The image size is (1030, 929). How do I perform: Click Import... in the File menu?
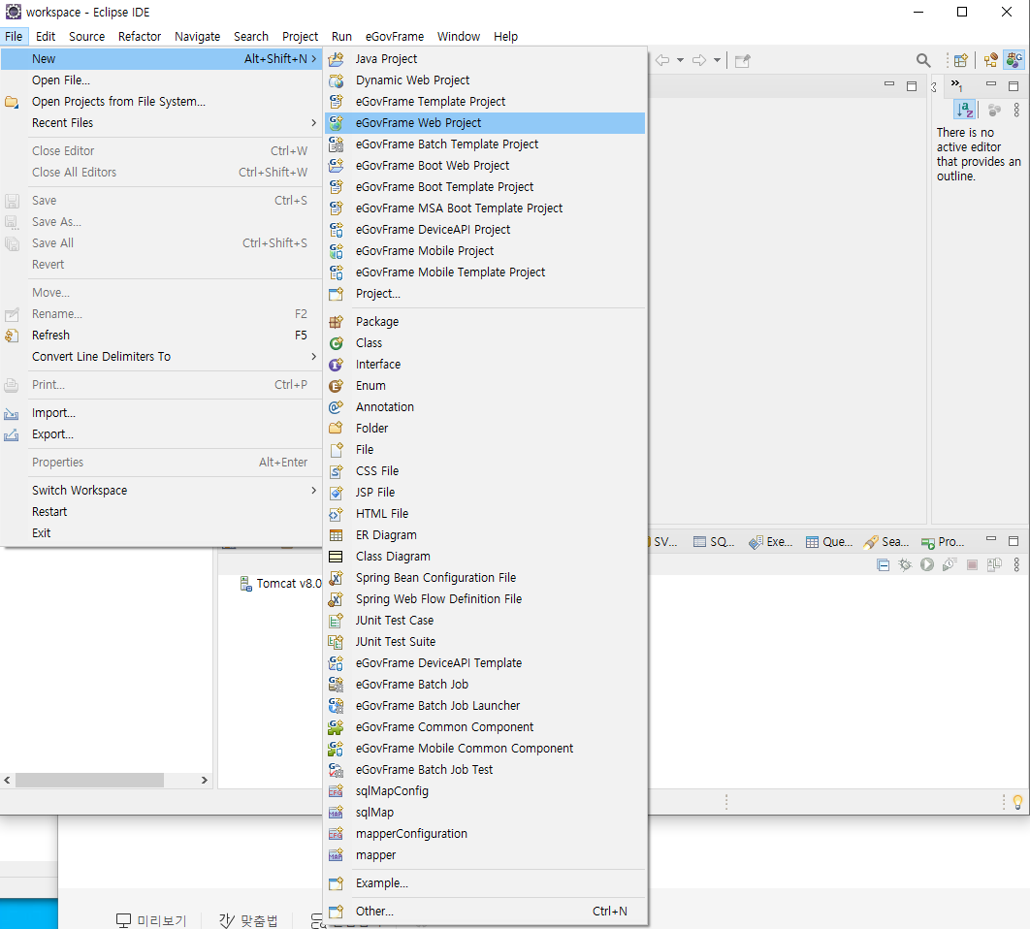[160, 412]
